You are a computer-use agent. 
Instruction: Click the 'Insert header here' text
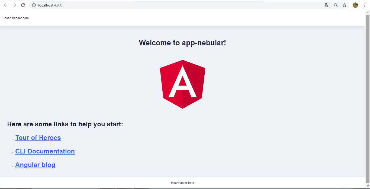pyautogui.click(x=16, y=18)
